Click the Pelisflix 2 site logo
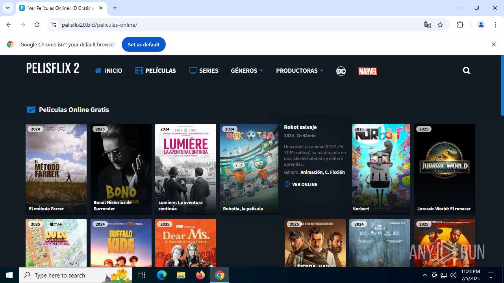Viewport: 504px width, 283px height. 53,68
